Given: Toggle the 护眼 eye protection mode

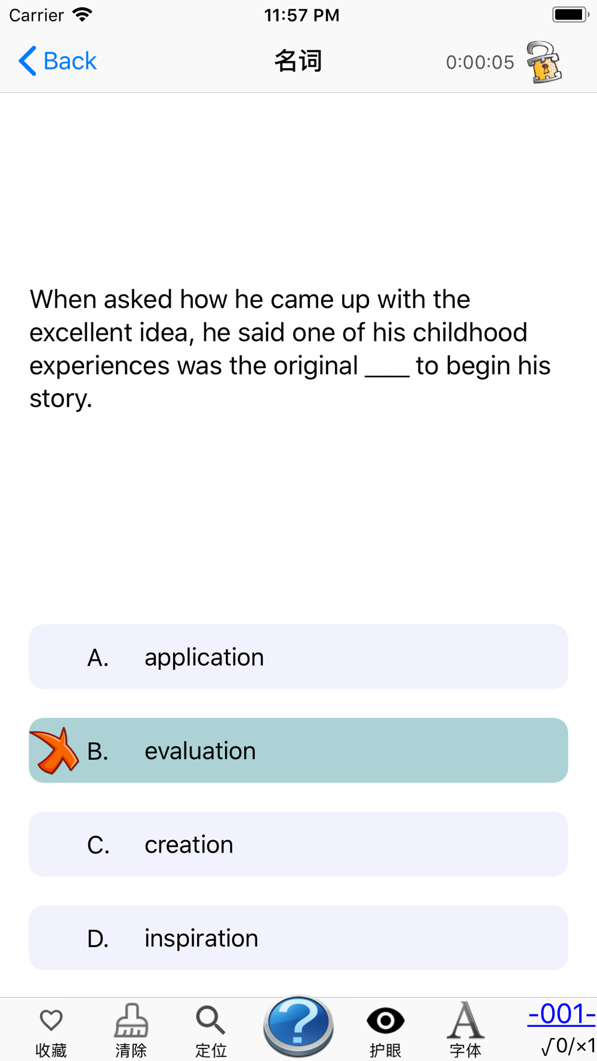Looking at the screenshot, I should point(386,1020).
